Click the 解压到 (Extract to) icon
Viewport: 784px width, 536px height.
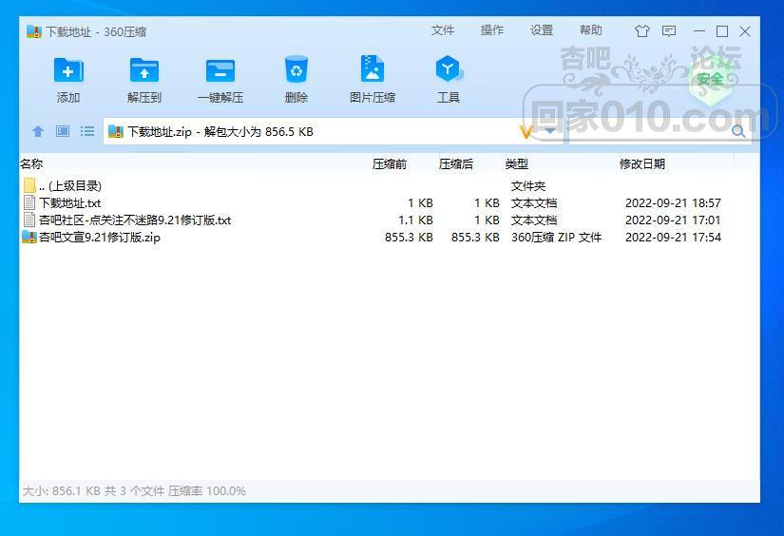coord(144,70)
